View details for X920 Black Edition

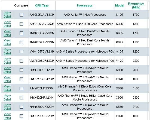pos(7,98)
